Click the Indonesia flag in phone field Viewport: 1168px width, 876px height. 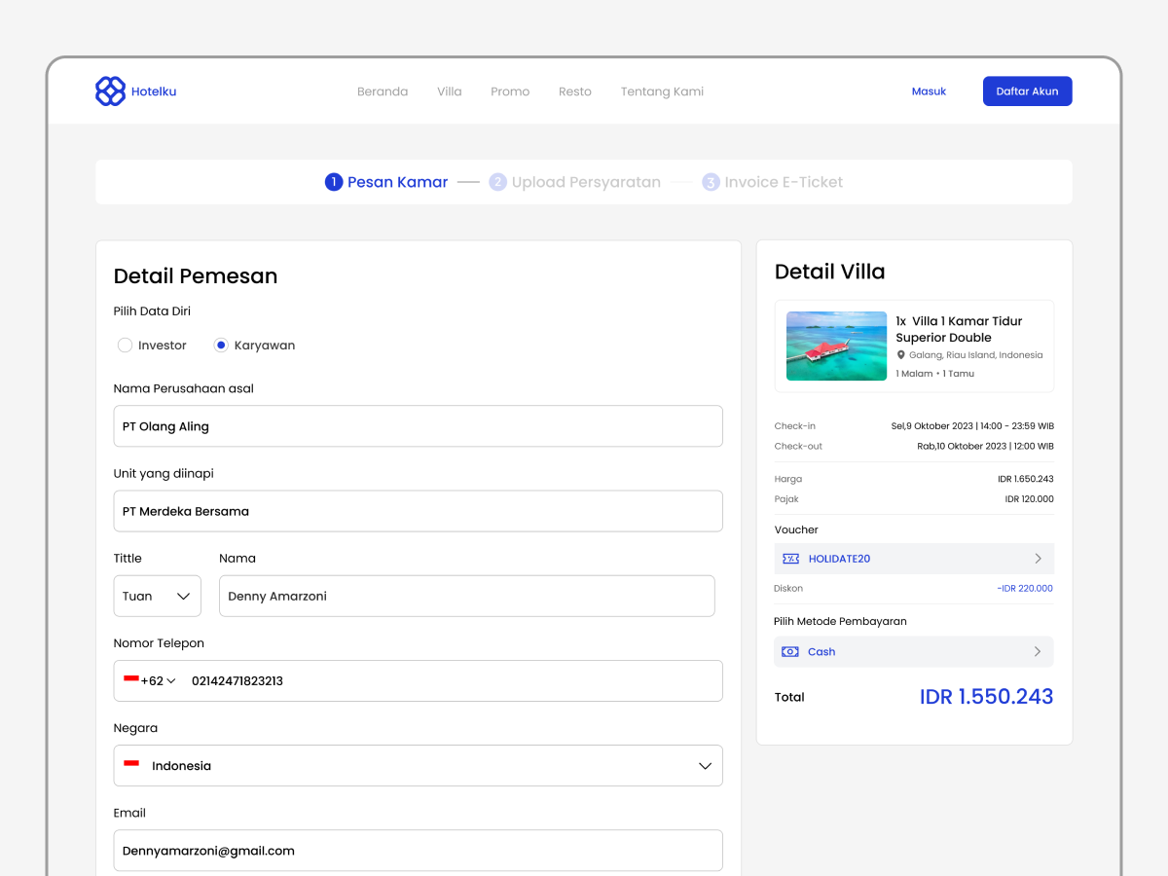[x=133, y=680]
